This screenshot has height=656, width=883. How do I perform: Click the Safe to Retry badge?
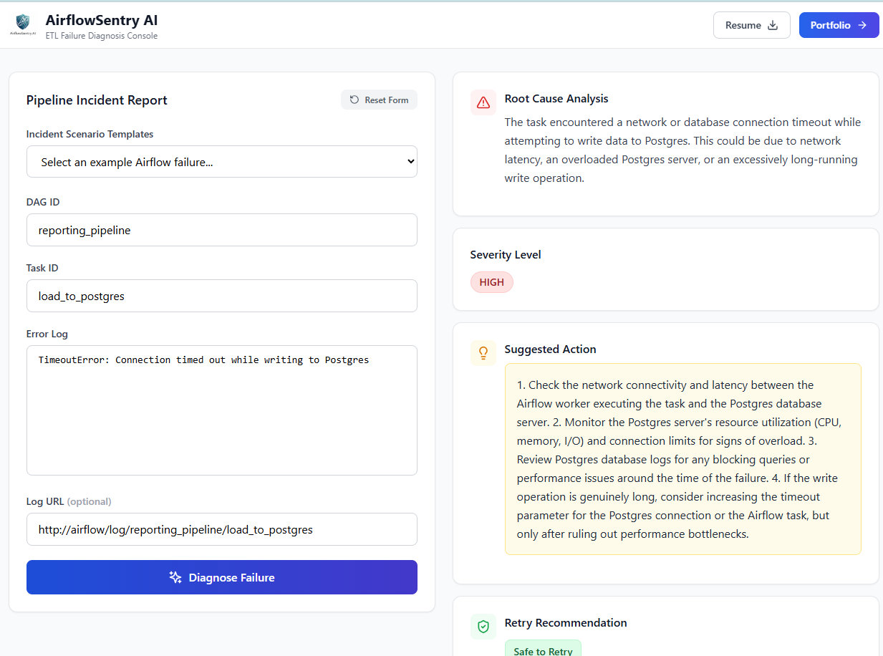tap(543, 650)
